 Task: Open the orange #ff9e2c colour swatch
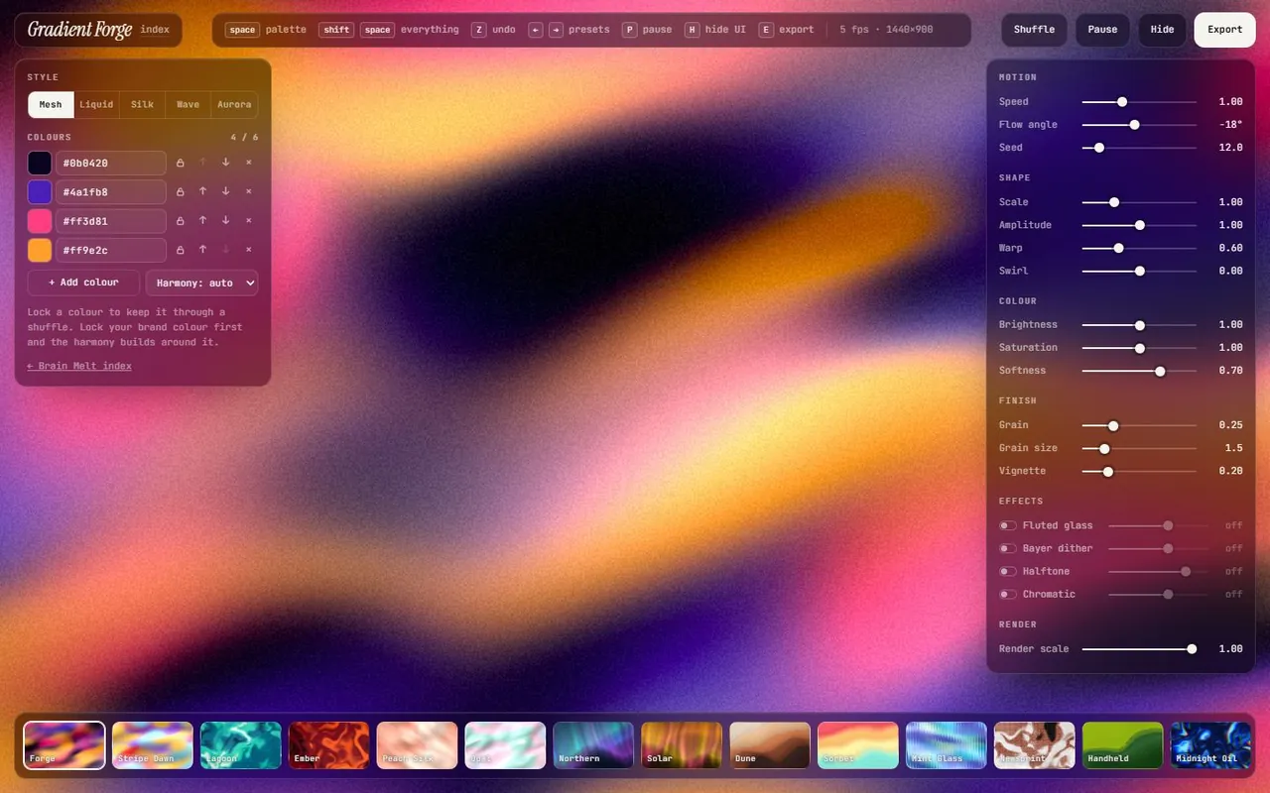(x=40, y=250)
